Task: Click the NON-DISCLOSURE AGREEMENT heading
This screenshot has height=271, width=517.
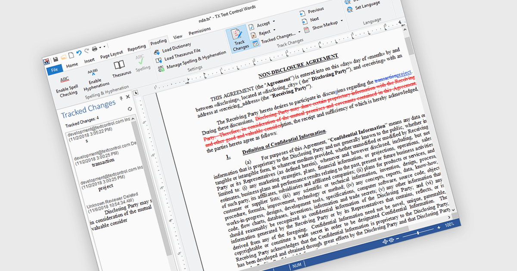Action: 299,66
